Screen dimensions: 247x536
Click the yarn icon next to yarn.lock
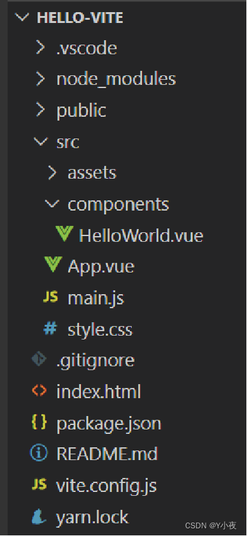coord(39,516)
